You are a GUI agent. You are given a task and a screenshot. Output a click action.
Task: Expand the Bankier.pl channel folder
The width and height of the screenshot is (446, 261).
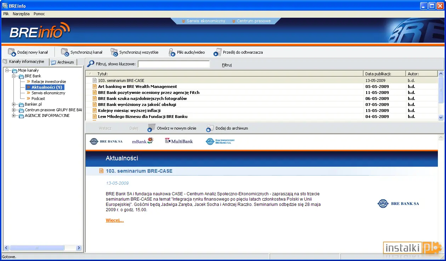(x=14, y=104)
